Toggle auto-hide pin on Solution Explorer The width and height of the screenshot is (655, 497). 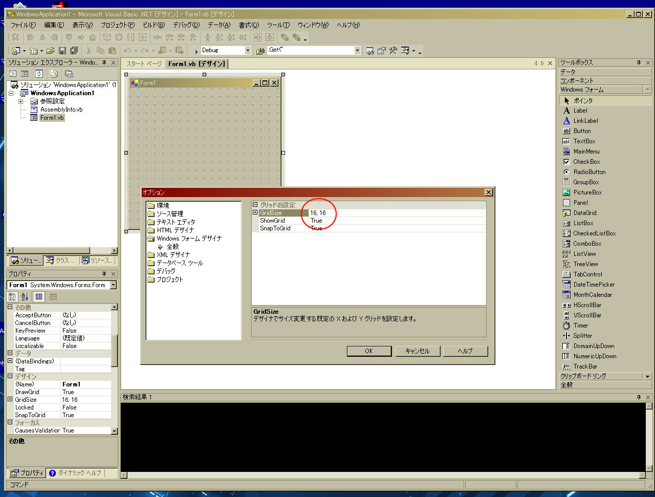(104, 62)
